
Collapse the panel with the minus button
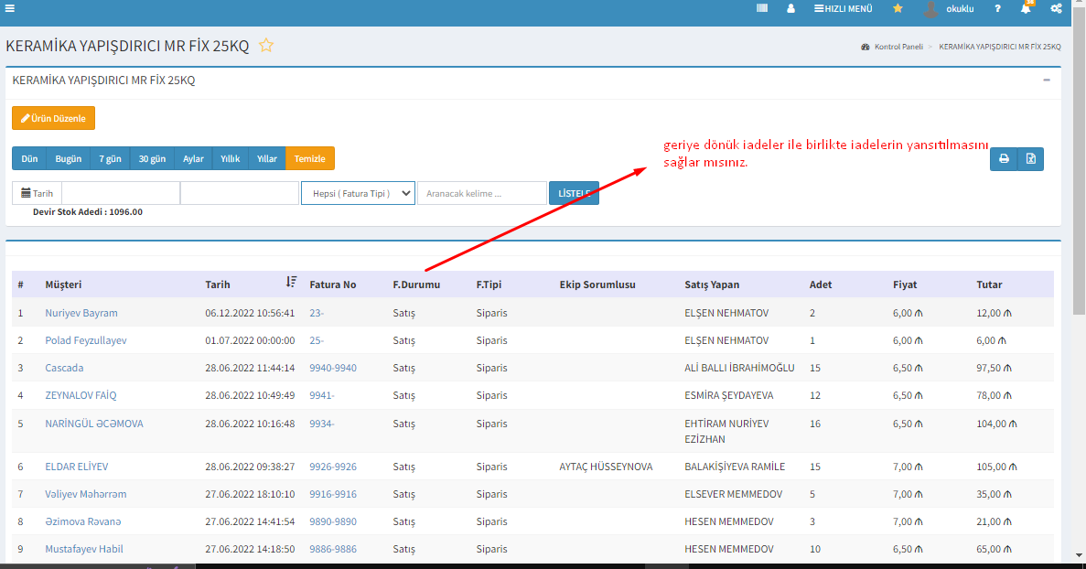1047,80
